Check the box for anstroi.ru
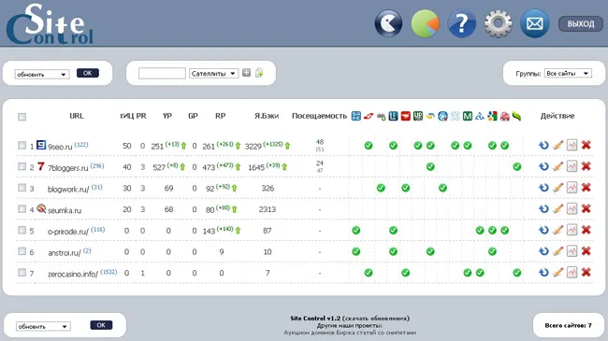Viewport: 608px width, 341px height. (x=22, y=251)
